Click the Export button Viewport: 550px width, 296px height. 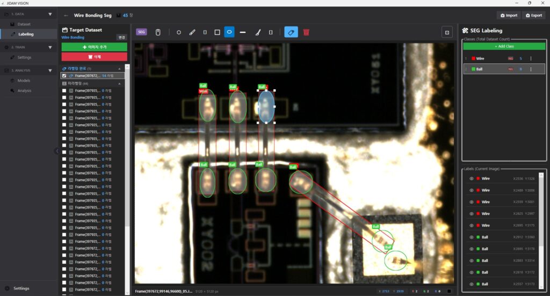coord(534,16)
